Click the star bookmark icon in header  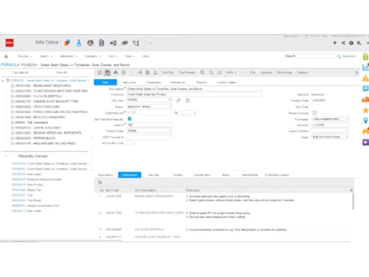pyautogui.click(x=335, y=43)
